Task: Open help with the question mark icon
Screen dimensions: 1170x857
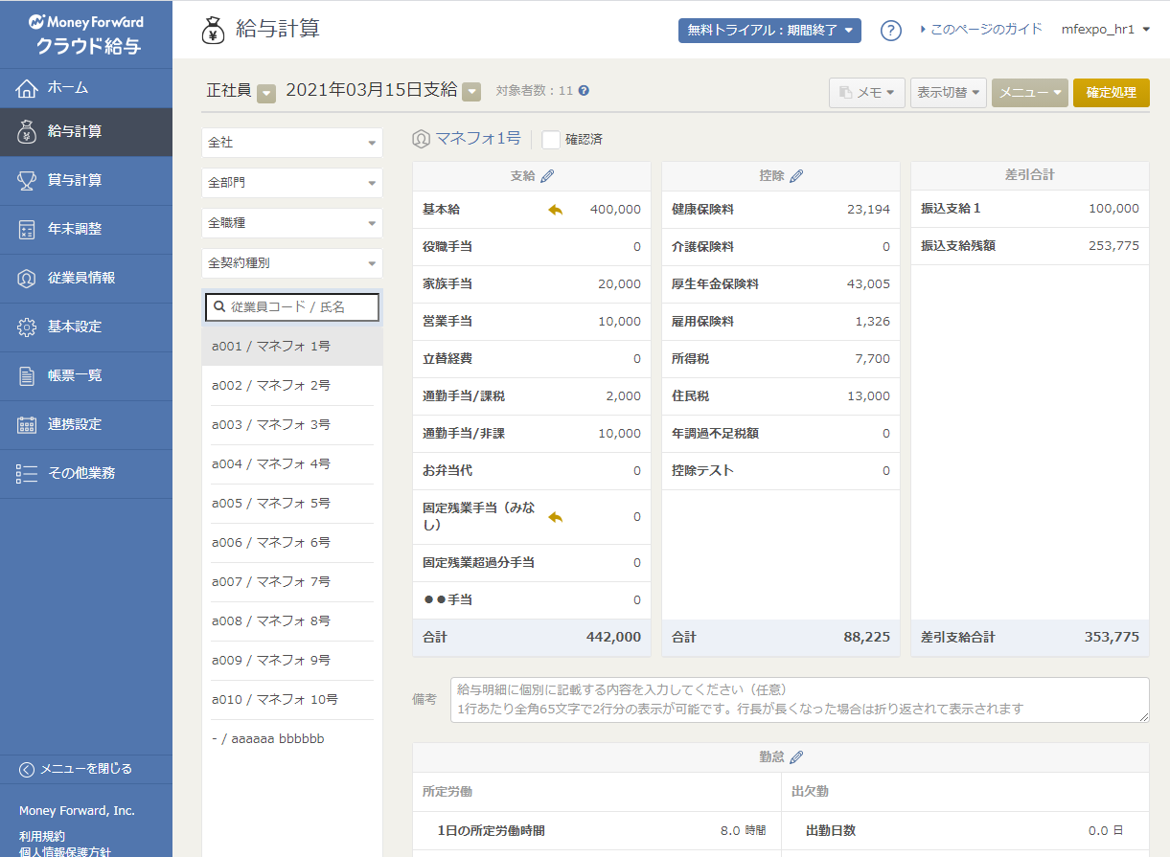Action: [x=891, y=31]
